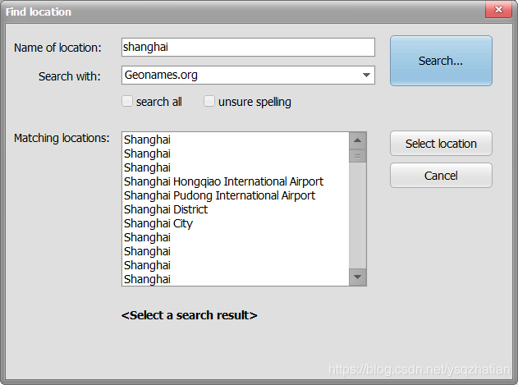Viewport: 518px width, 385px height.
Task: Click the dropdown arrow beside Geonames.org
Action: coord(366,75)
